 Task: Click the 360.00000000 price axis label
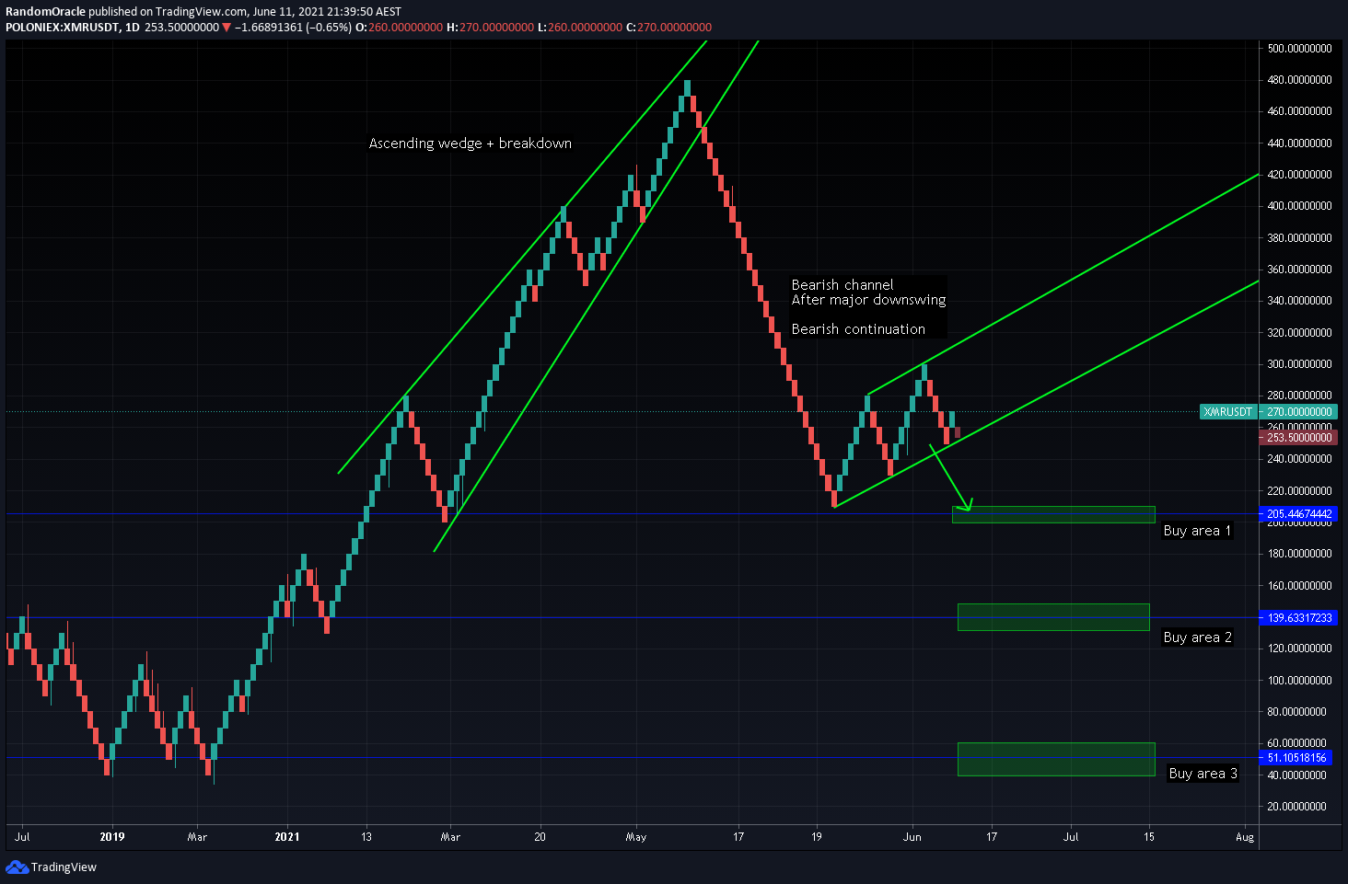[1299, 270]
